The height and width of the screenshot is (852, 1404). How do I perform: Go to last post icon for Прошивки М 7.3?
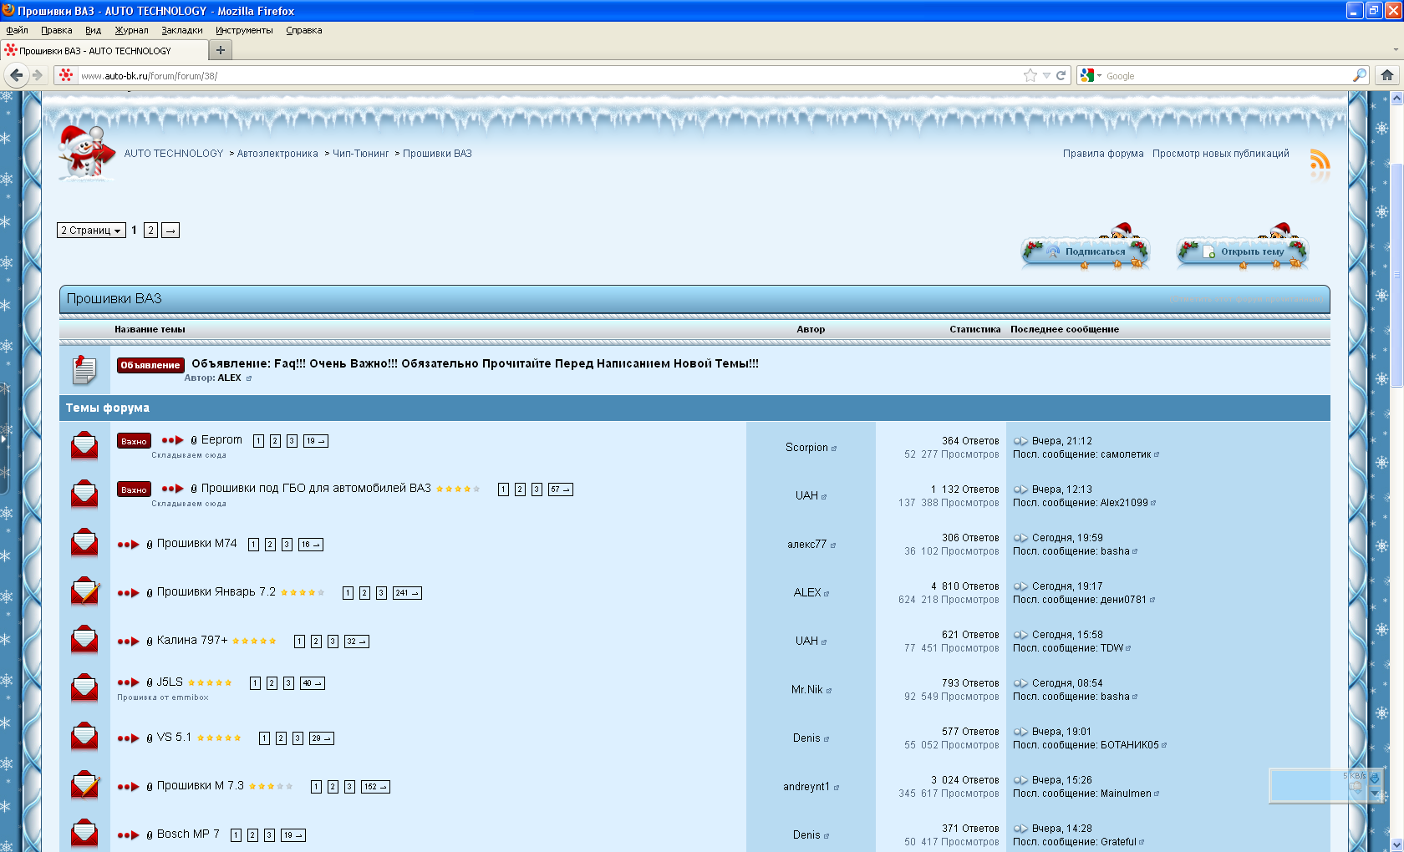(x=1020, y=780)
